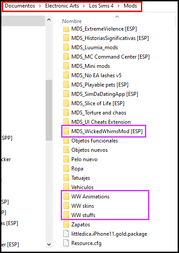Select the littledica.iPhone11.gold.package file name
The height and width of the screenshot is (253, 179).
pos(109,234)
